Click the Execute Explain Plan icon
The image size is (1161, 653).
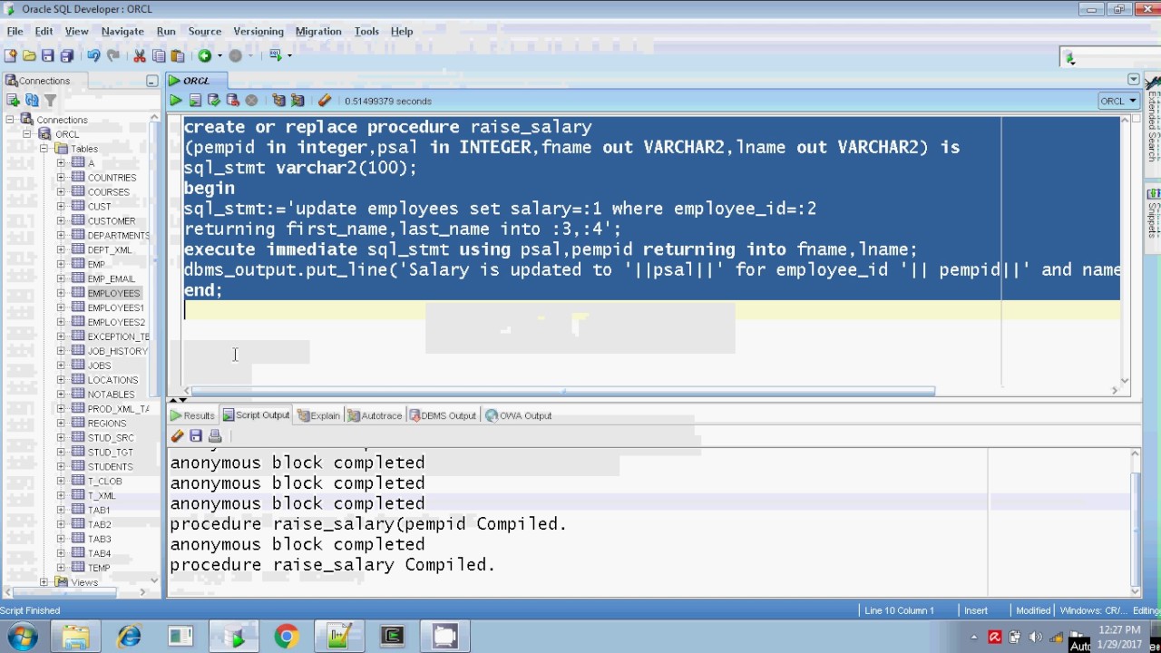pyautogui.click(x=278, y=101)
